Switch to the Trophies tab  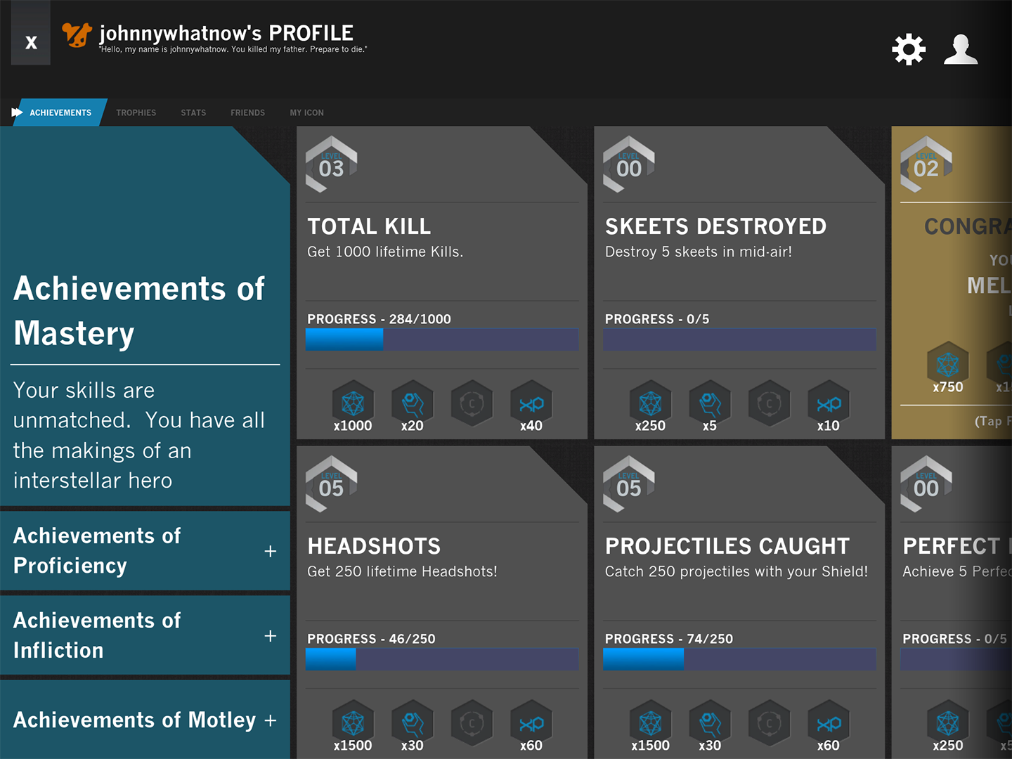(136, 112)
